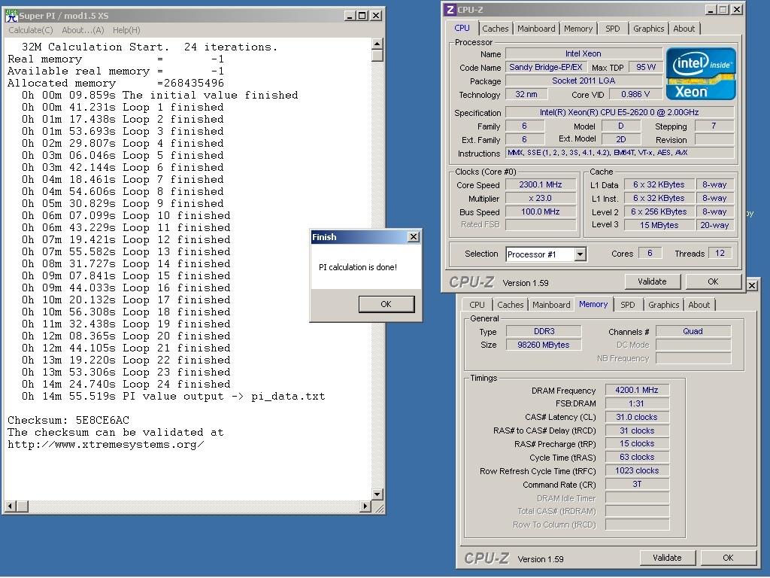Click the Checksum: 5E8CE6AC line
Image resolution: width=770 pixels, height=578 pixels.
tap(68, 421)
